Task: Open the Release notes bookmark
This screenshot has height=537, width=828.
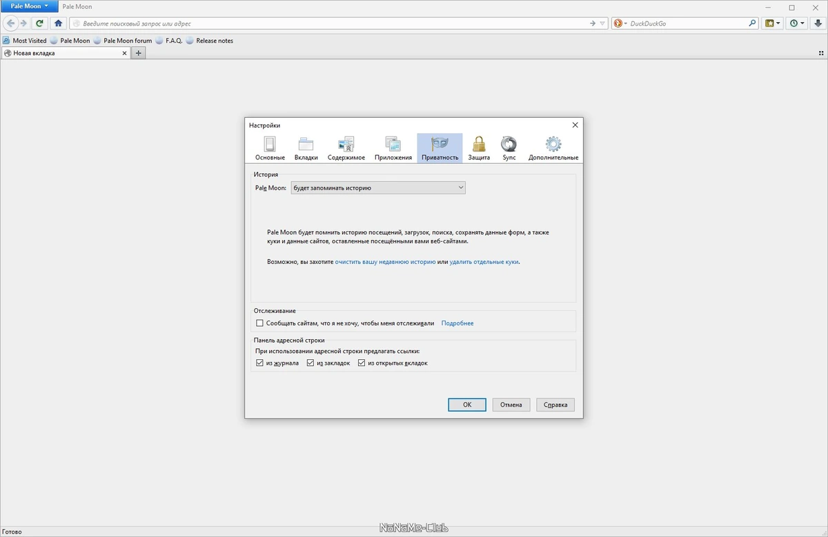Action: point(210,41)
